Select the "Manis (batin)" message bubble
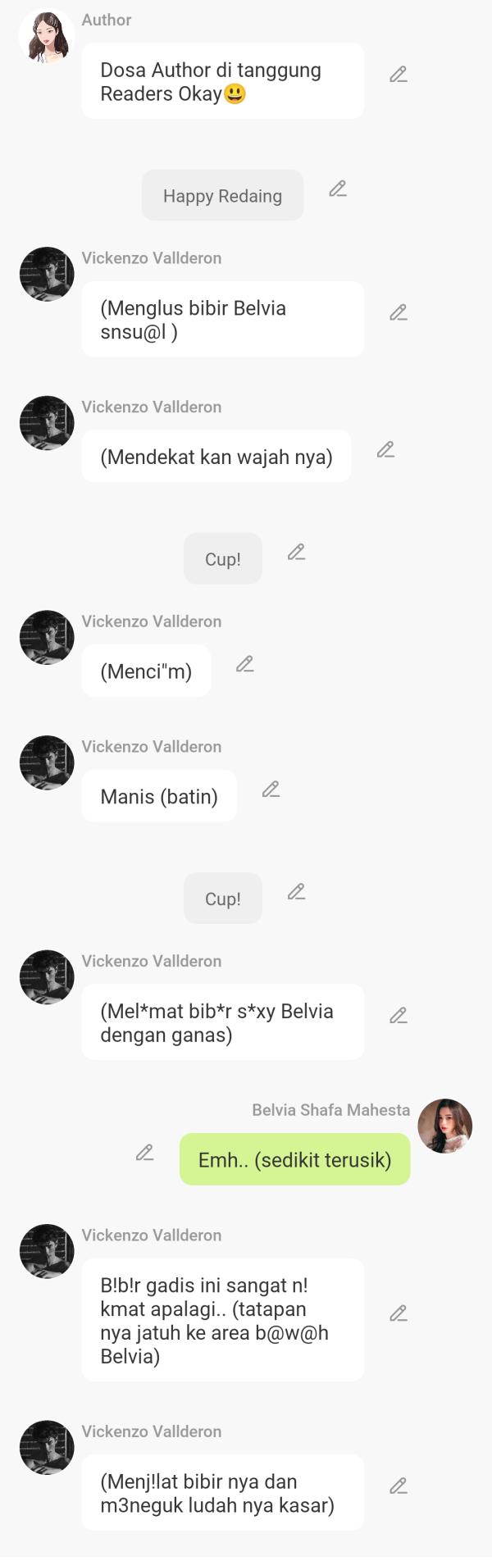 coord(158,795)
